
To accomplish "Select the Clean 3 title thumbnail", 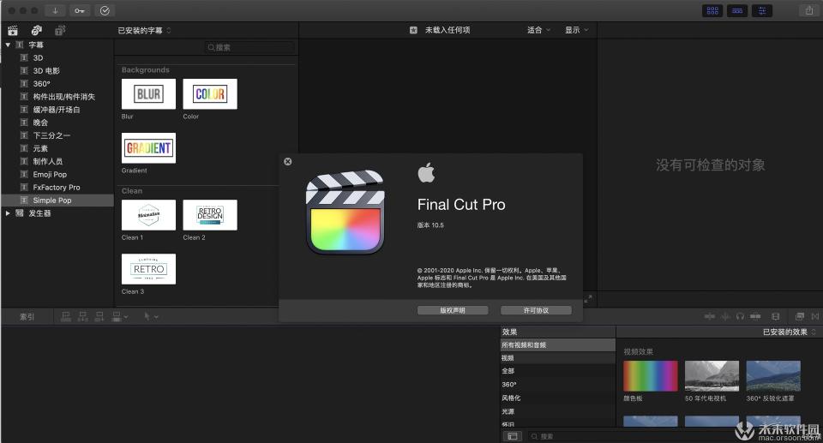I will coord(148,269).
